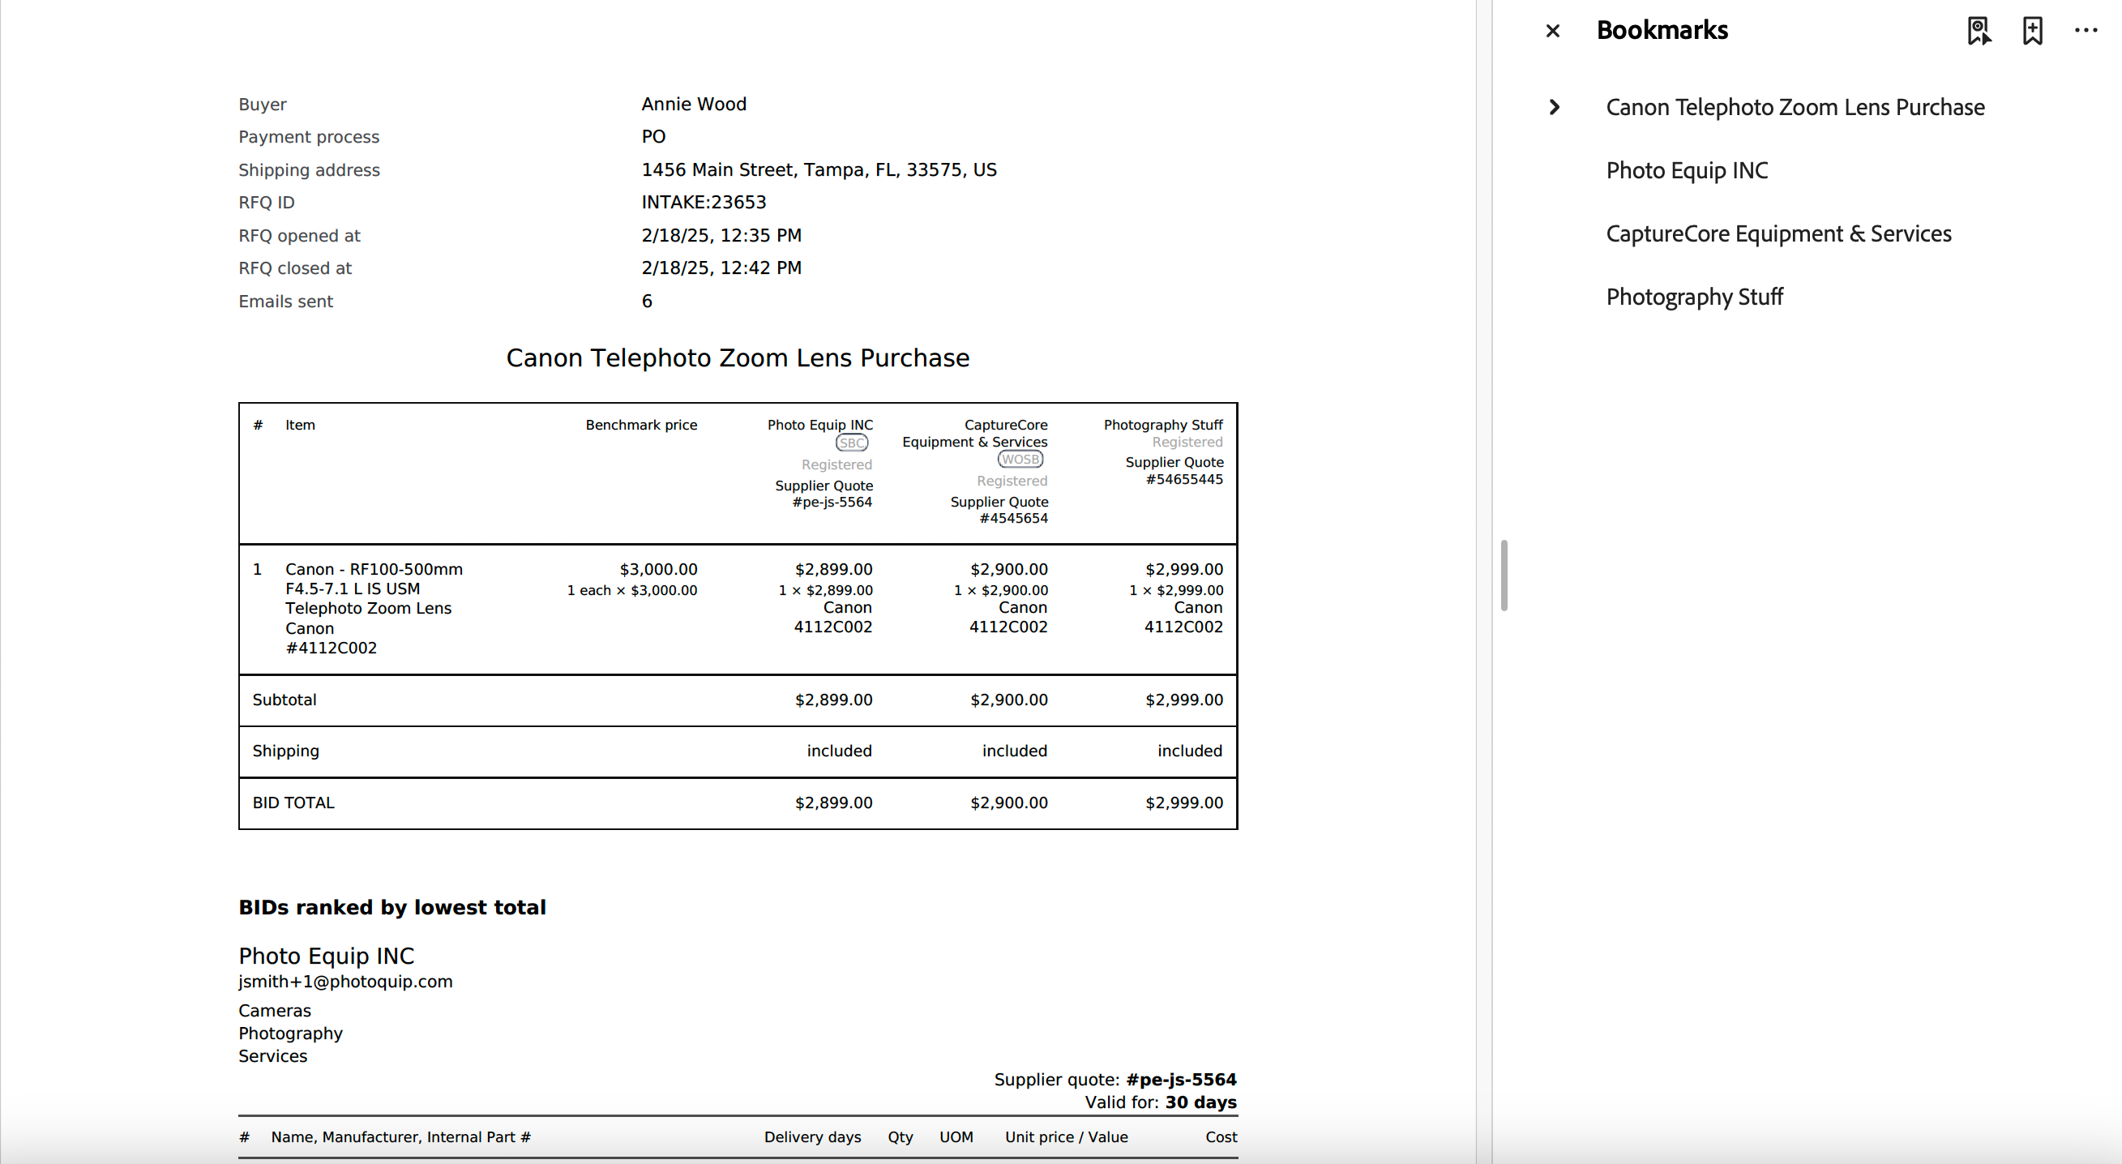Click the Valid for 30 days text
The image size is (2122, 1164).
[1160, 1102]
